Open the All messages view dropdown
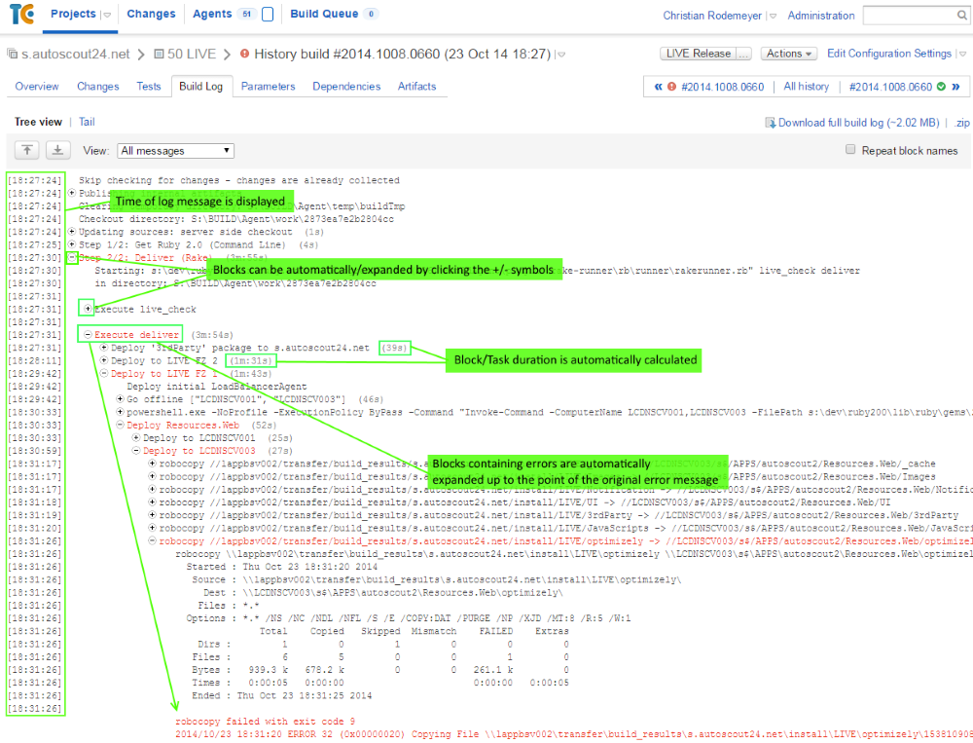Screen dimensions: 973x743 point(175,150)
